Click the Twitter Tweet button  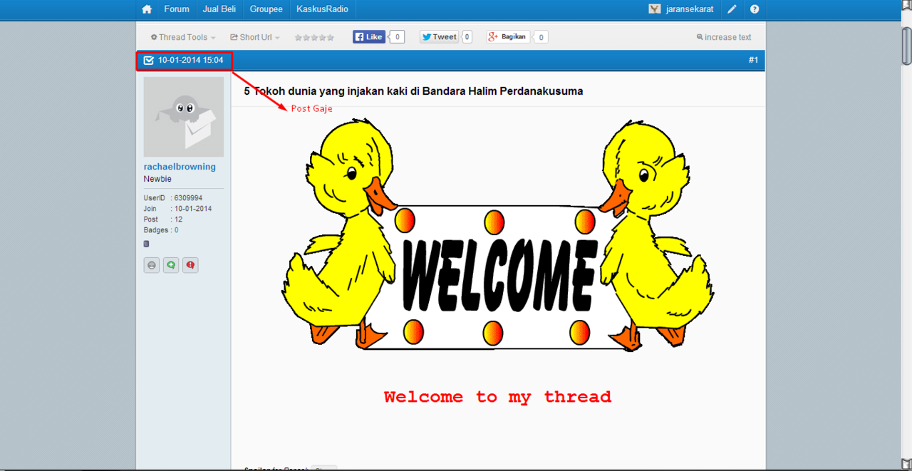click(439, 37)
